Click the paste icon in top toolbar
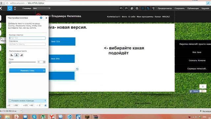This screenshot has height=119, width=211. [x=137, y=8]
